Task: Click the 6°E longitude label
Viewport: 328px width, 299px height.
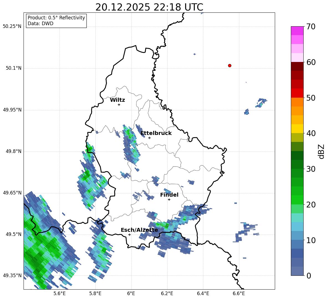Action: pyautogui.click(x=131, y=293)
